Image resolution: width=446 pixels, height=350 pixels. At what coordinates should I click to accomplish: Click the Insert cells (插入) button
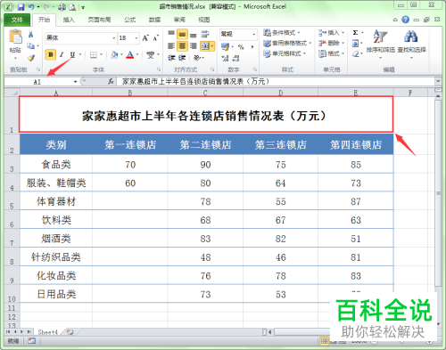pos(331,33)
